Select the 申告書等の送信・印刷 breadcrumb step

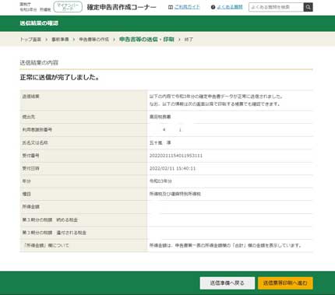146,40
